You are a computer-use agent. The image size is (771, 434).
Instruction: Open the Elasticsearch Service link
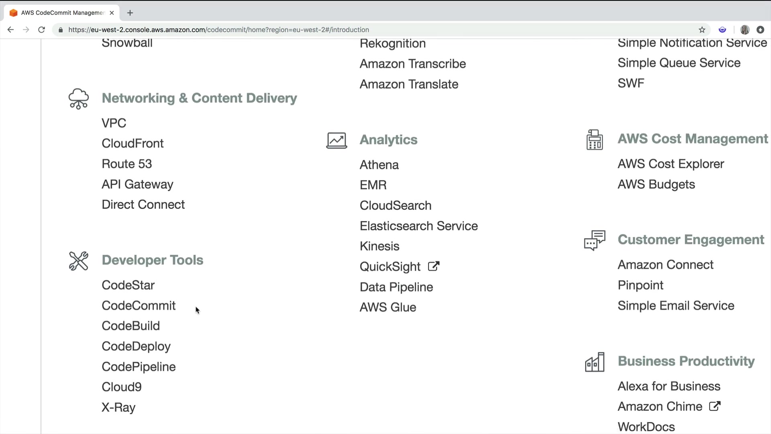[418, 226]
